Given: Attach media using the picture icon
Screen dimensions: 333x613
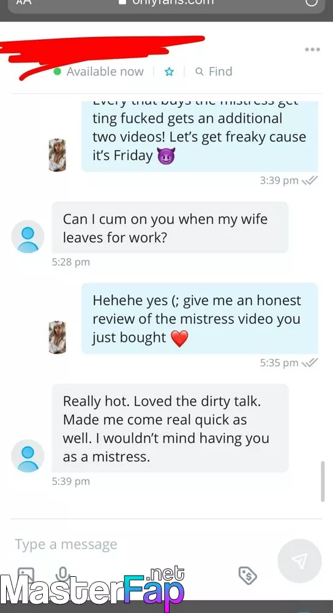Looking at the screenshot, I should click(x=26, y=574).
